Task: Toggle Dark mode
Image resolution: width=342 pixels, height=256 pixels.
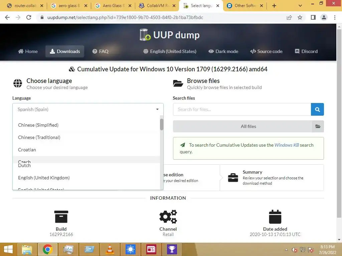Action: click(x=223, y=51)
